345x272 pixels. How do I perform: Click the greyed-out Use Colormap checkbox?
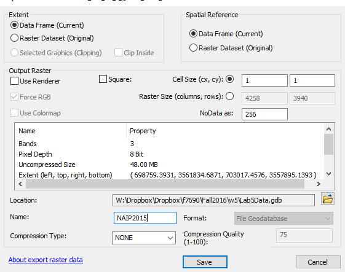(x=14, y=113)
